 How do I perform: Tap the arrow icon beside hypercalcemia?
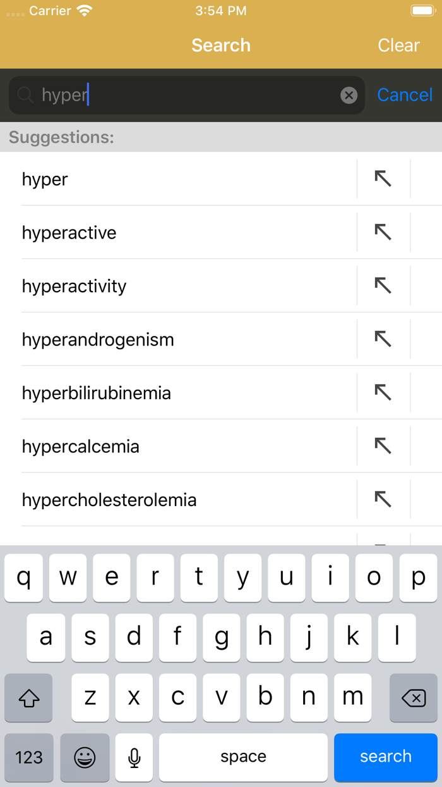pyautogui.click(x=383, y=446)
